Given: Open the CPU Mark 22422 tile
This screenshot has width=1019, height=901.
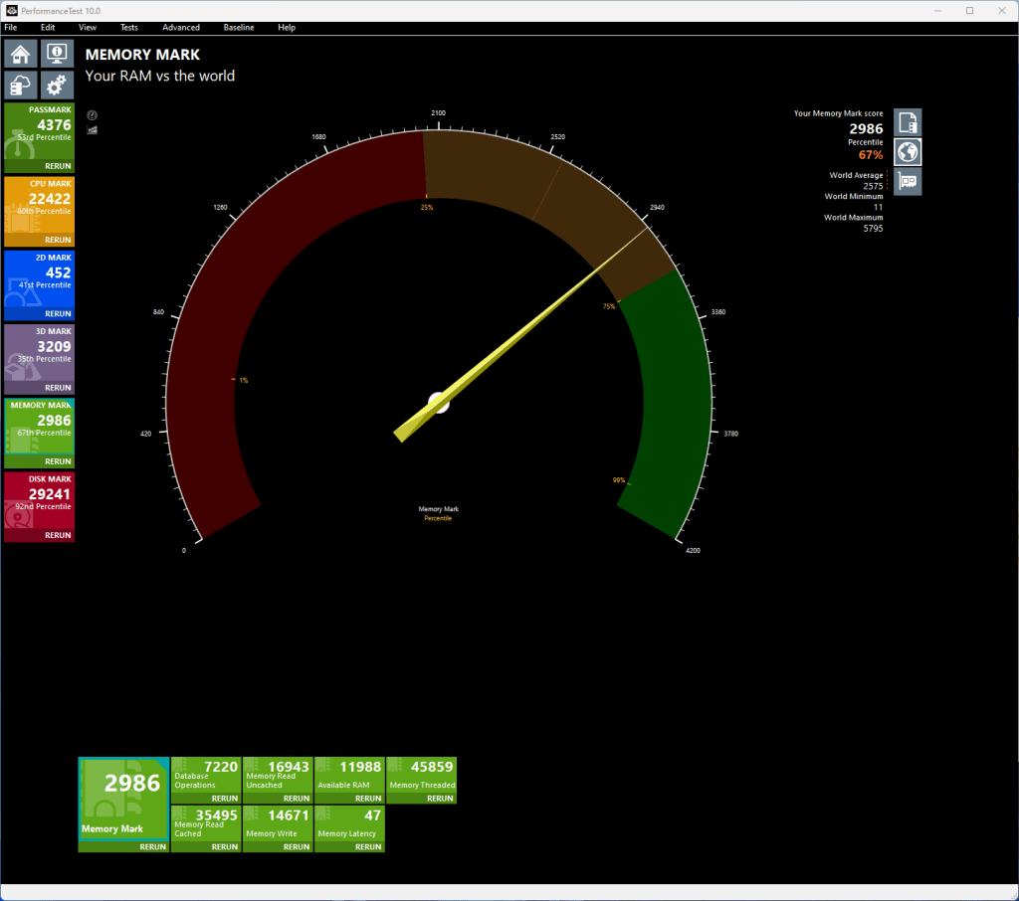Looking at the screenshot, I should pos(39,206).
